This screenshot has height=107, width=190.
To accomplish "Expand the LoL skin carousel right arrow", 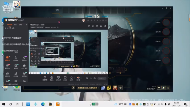I will coord(126,70).
